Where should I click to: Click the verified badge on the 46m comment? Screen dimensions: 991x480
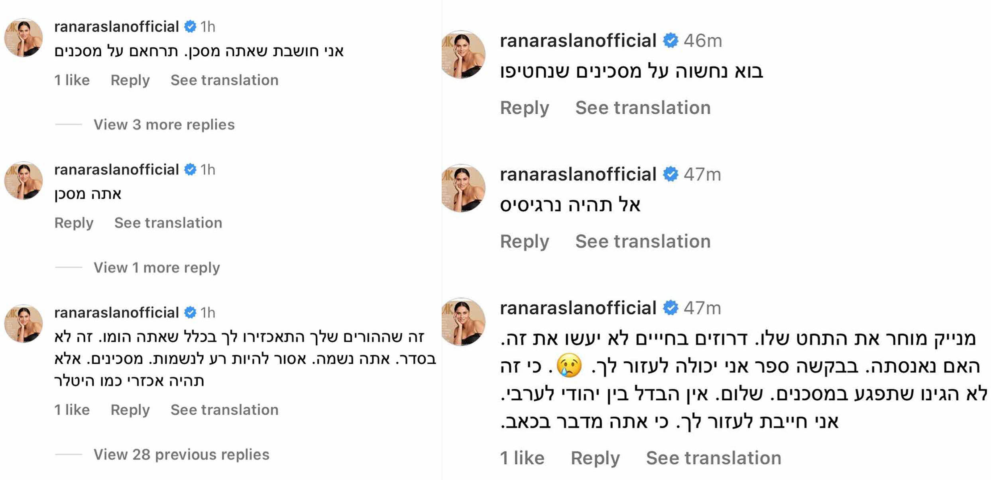click(x=670, y=41)
